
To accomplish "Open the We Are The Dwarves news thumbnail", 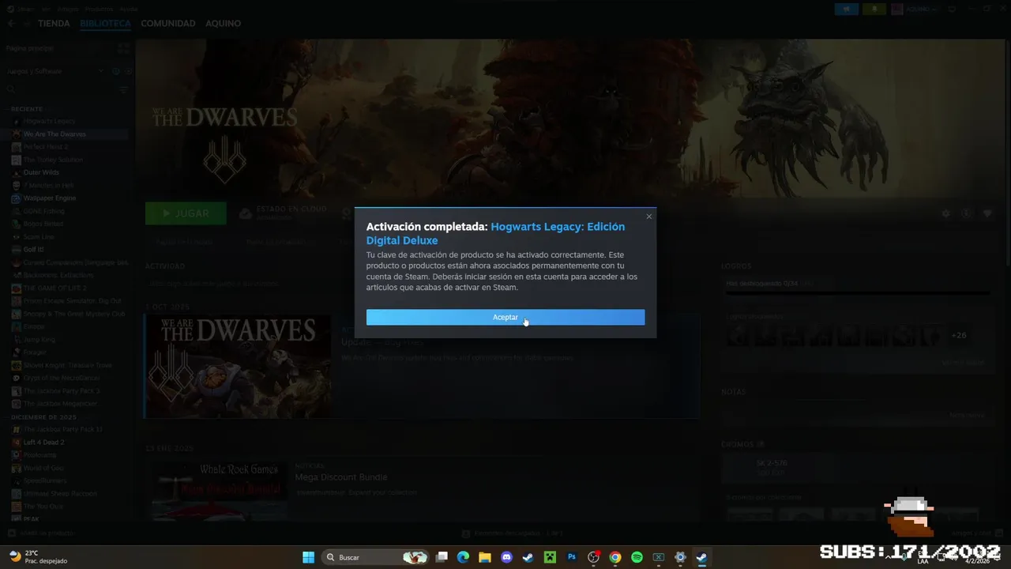I will click(238, 366).
